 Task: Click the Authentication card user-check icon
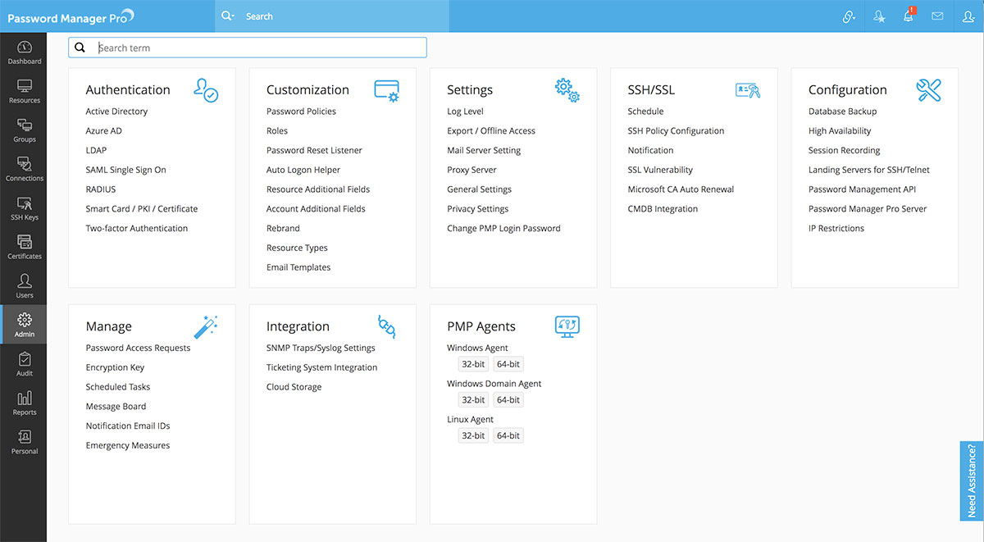pyautogui.click(x=206, y=90)
